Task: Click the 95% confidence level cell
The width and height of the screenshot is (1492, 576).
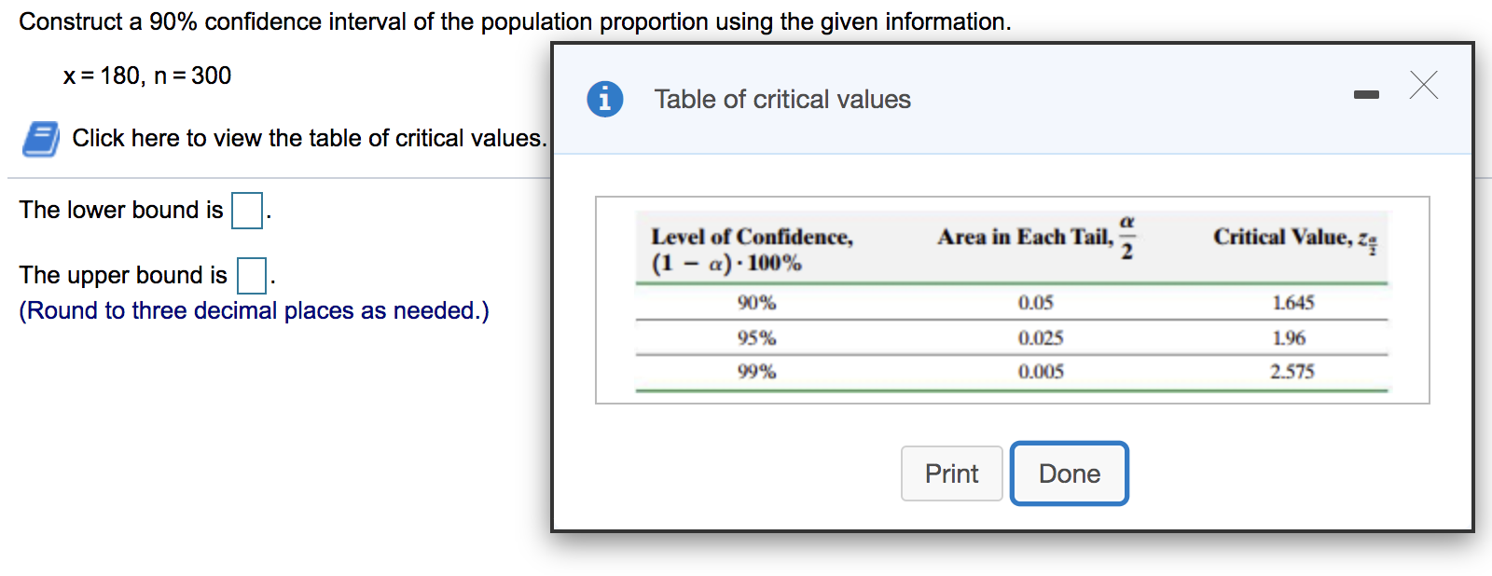Action: coord(756,338)
